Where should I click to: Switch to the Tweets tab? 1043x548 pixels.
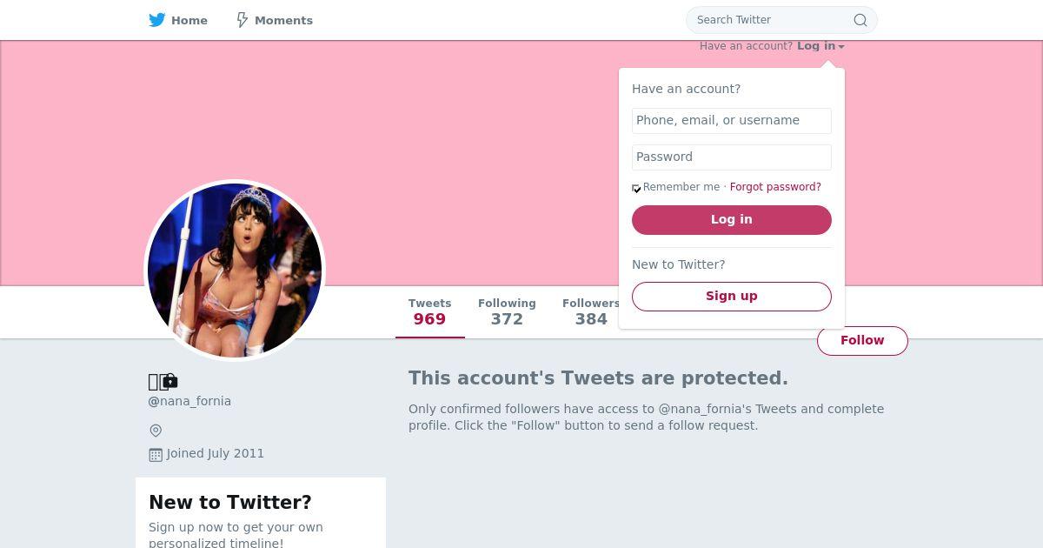tap(429, 311)
